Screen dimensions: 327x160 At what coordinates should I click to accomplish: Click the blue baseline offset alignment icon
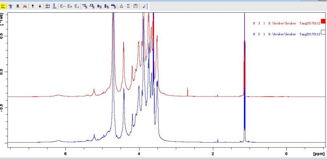pos(54,6)
